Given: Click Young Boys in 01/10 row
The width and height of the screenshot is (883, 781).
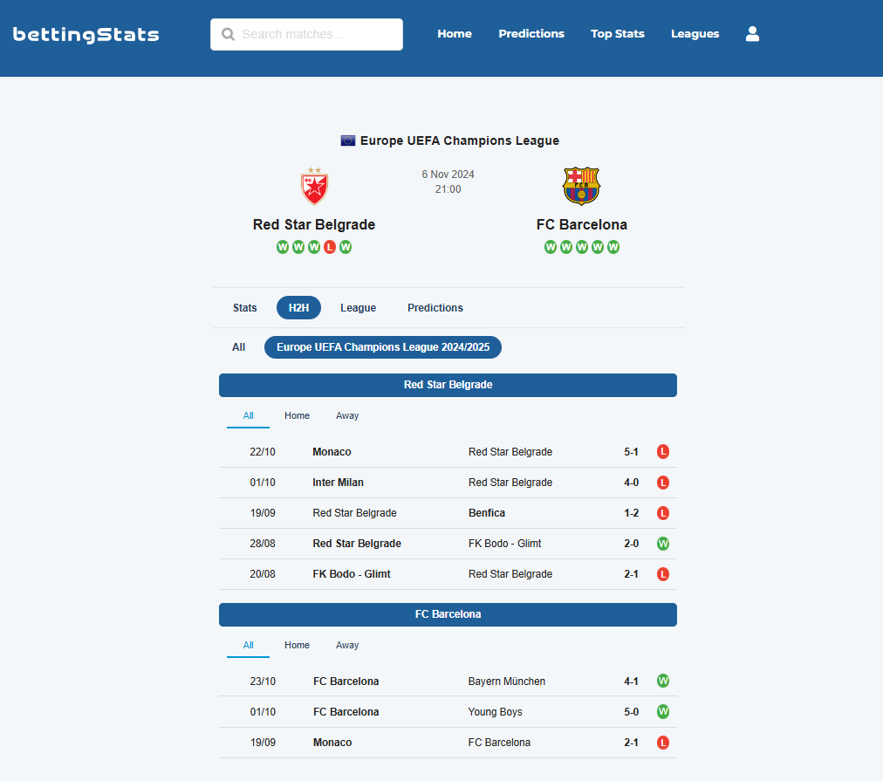Looking at the screenshot, I should [495, 712].
